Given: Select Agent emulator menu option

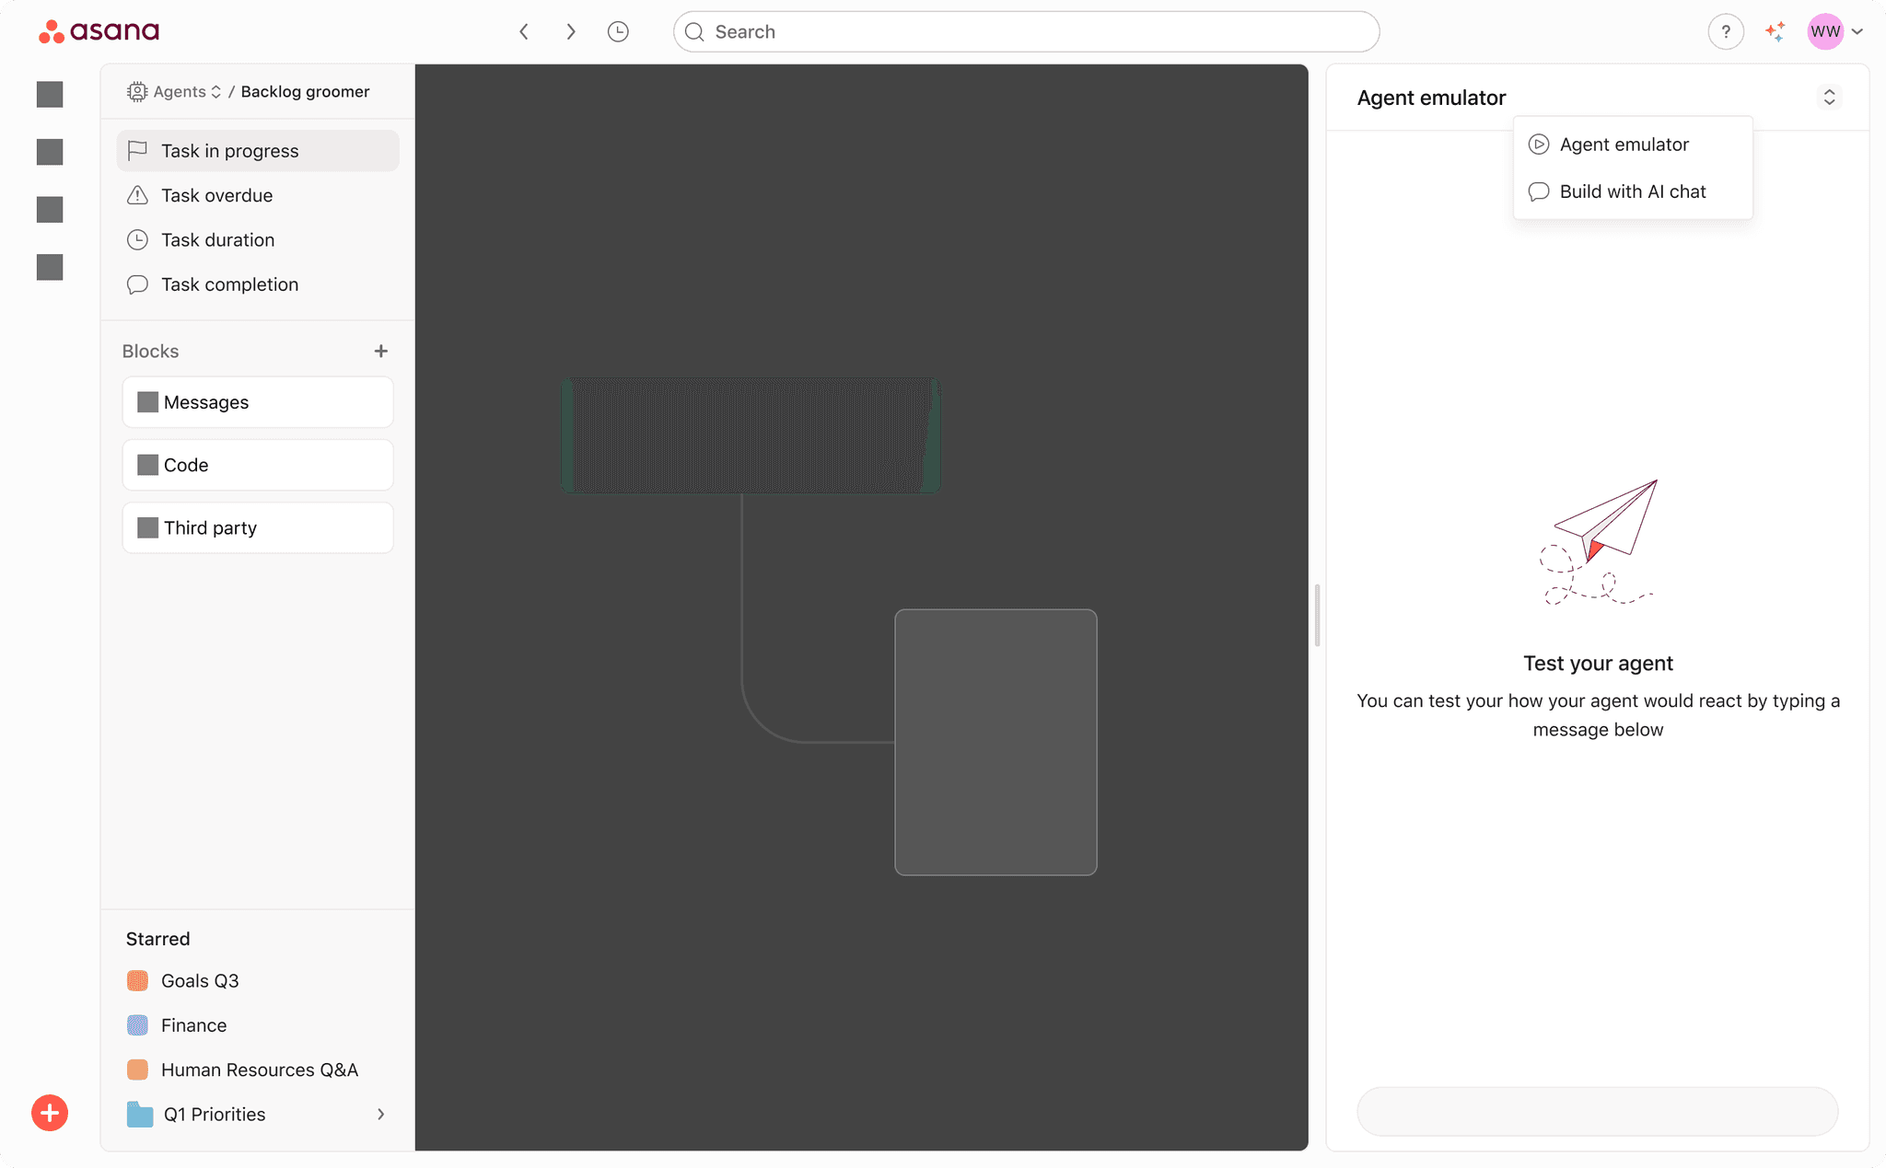Looking at the screenshot, I should coord(1624,145).
